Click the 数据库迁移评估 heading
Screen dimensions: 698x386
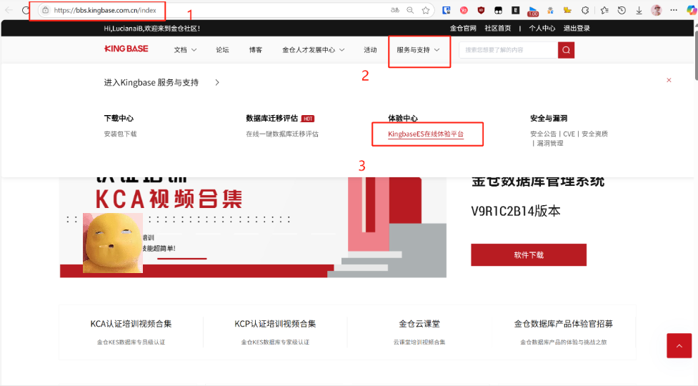(271, 119)
